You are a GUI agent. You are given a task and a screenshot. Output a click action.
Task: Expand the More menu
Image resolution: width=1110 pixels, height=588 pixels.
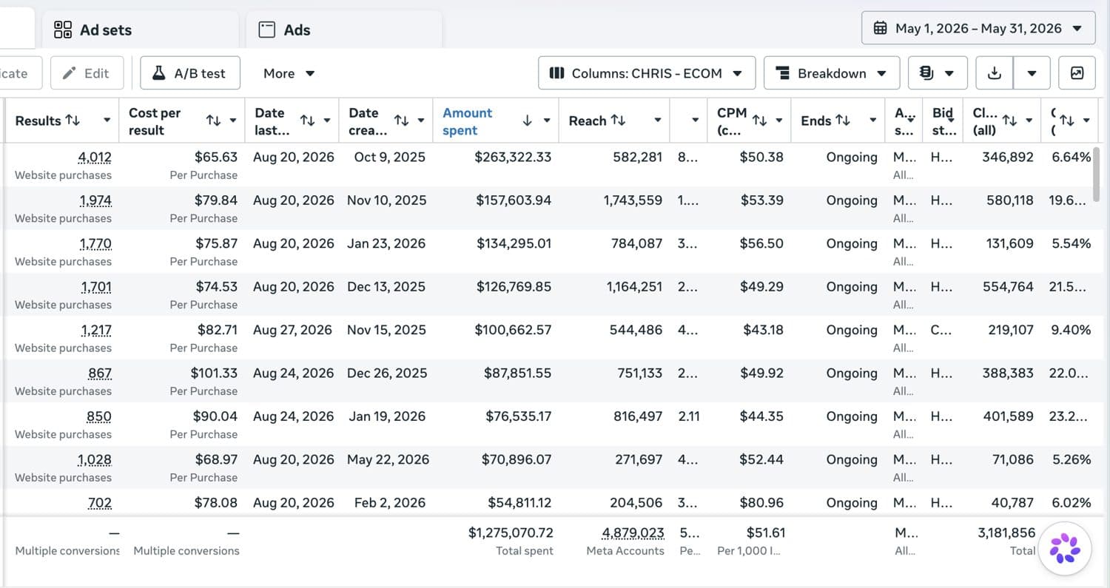[289, 73]
